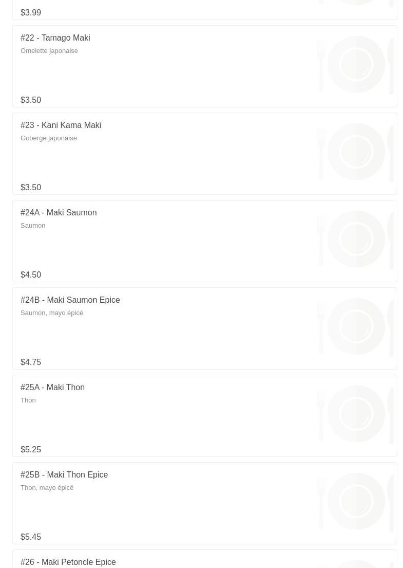Screen dimensions: 403x568
Task: Open the #25A - Maki Thon item
Action: click(x=53, y=388)
